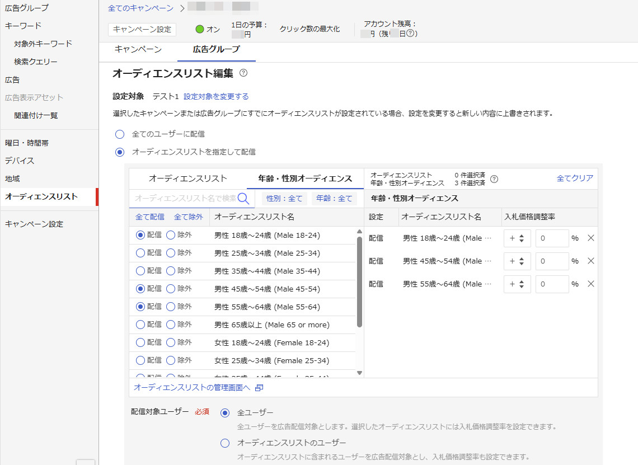Click the audience list vertical scrollbar
This screenshot has width=638, height=465.
(x=359, y=282)
